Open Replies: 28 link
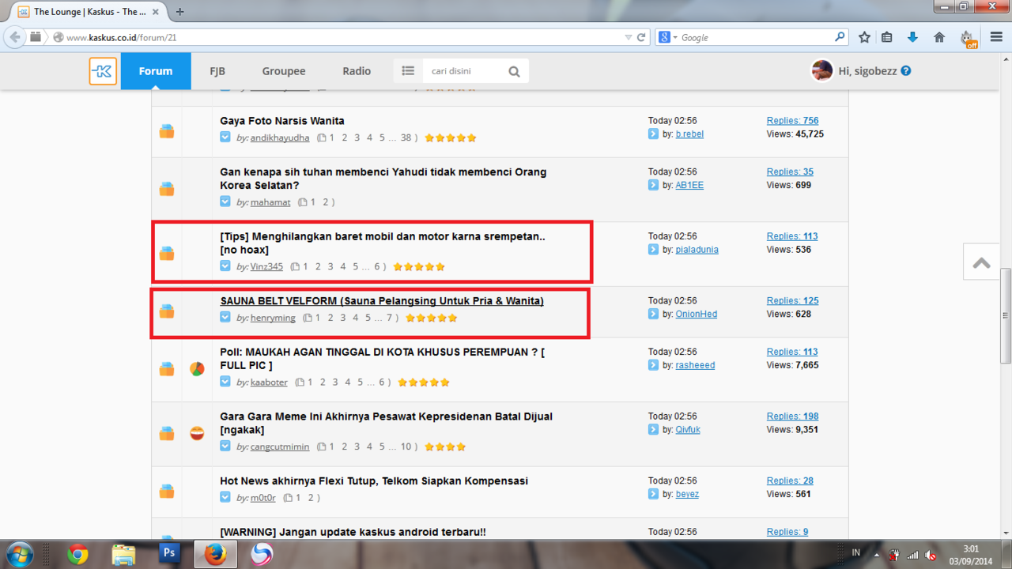The height and width of the screenshot is (569, 1012). [790, 480]
